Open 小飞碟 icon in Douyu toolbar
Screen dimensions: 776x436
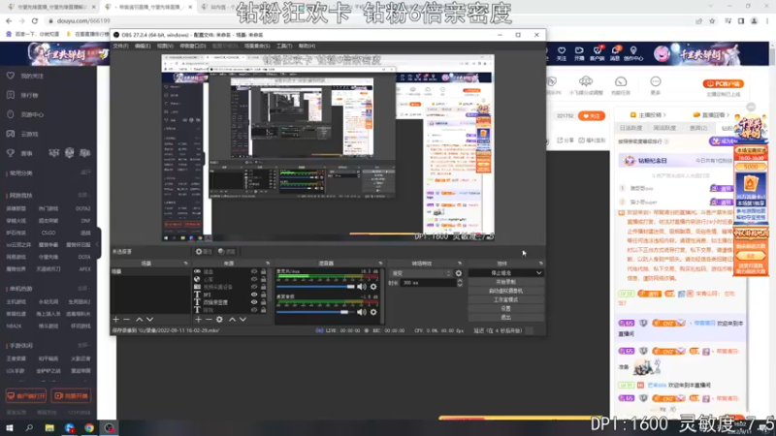(x=586, y=85)
